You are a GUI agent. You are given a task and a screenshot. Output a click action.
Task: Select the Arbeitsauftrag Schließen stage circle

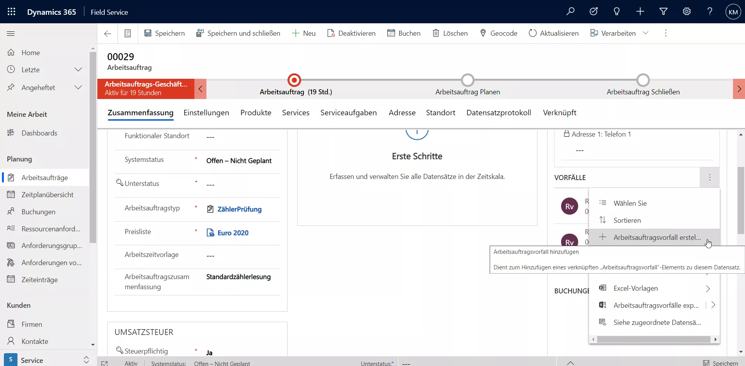coord(643,80)
